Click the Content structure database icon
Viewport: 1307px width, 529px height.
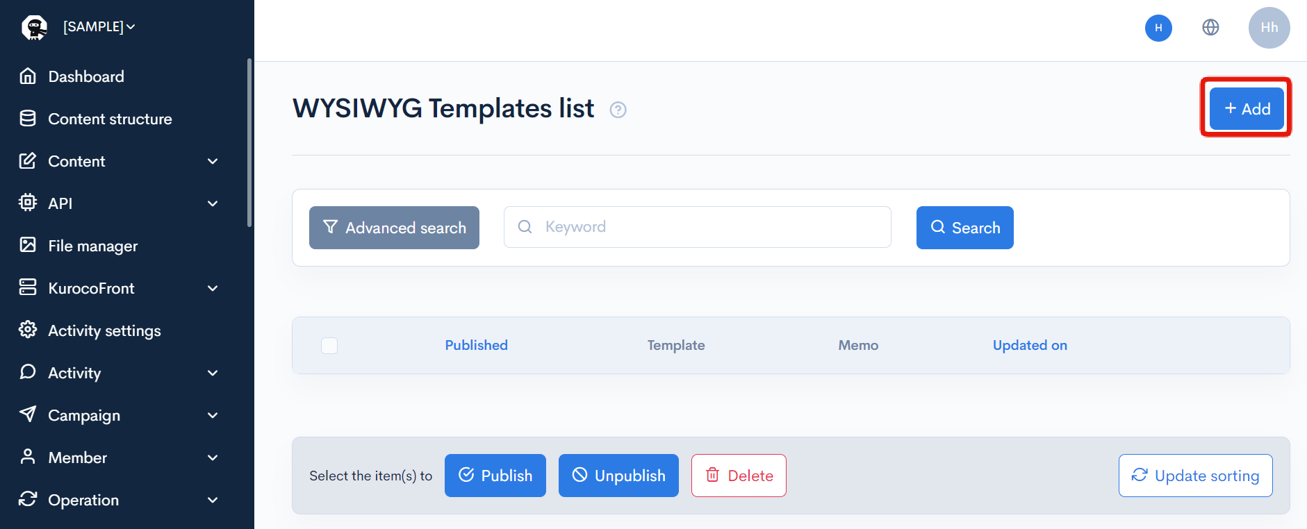(x=28, y=118)
